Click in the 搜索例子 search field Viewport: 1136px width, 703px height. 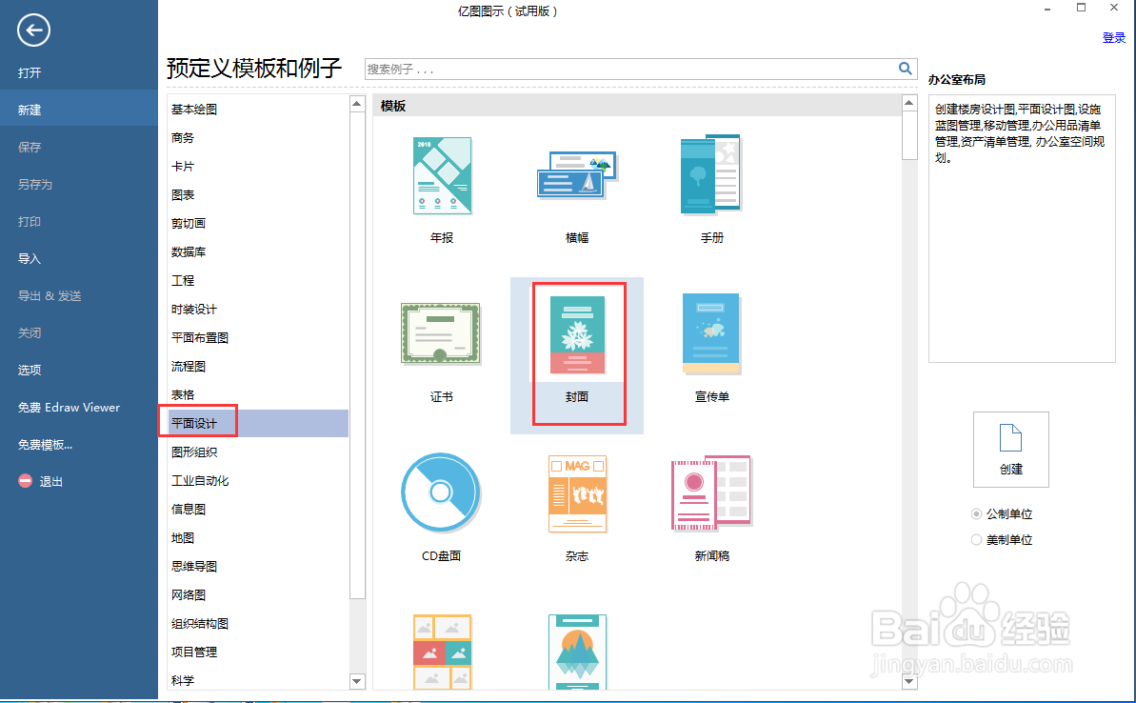click(630, 69)
